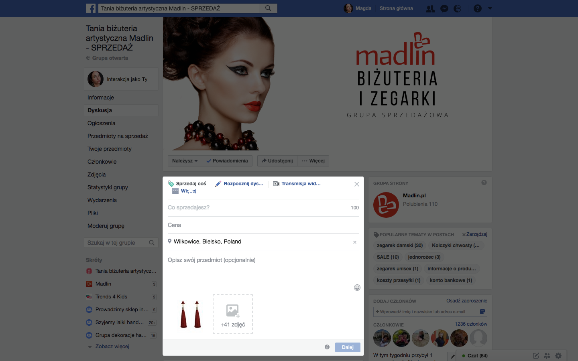Select SALE (10) topic
The height and width of the screenshot is (361, 578).
point(388,257)
